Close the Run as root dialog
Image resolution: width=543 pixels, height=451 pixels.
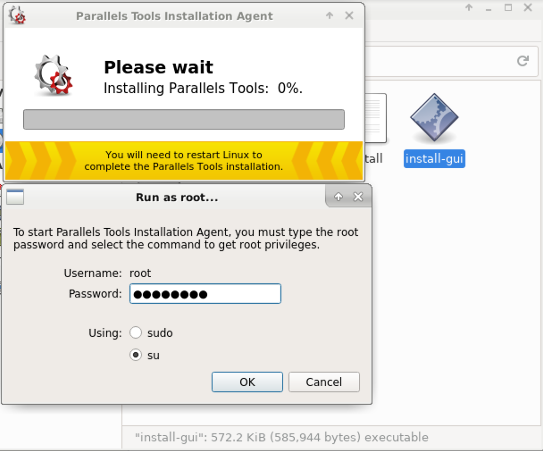[358, 197]
